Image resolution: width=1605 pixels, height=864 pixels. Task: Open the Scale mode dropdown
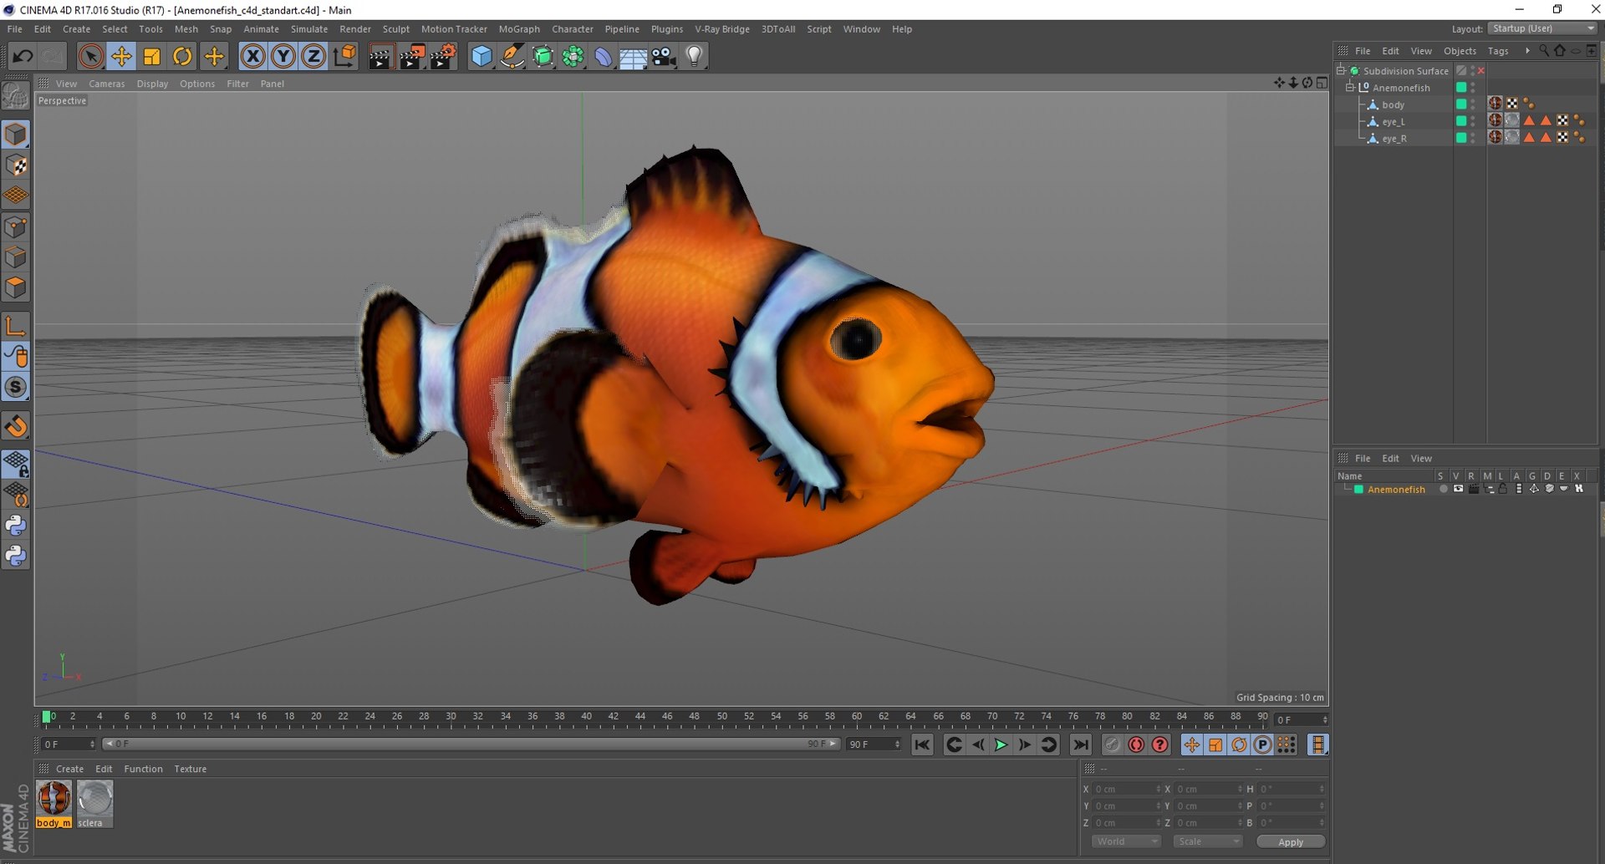click(x=1207, y=841)
